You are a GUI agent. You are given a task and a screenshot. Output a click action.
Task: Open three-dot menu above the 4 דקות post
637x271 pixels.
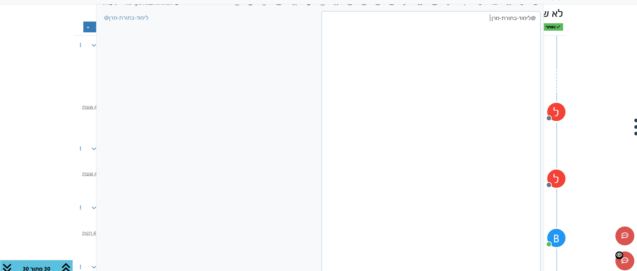point(80,208)
